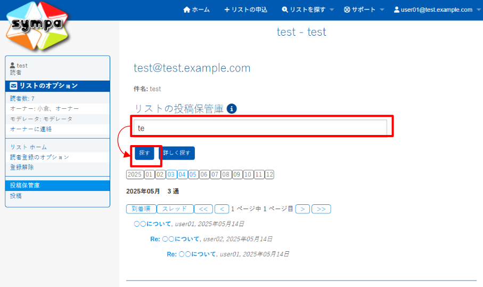Click the Sympa logo
Image resolution: width=483 pixels, height=287 pixels.
(x=37, y=26)
